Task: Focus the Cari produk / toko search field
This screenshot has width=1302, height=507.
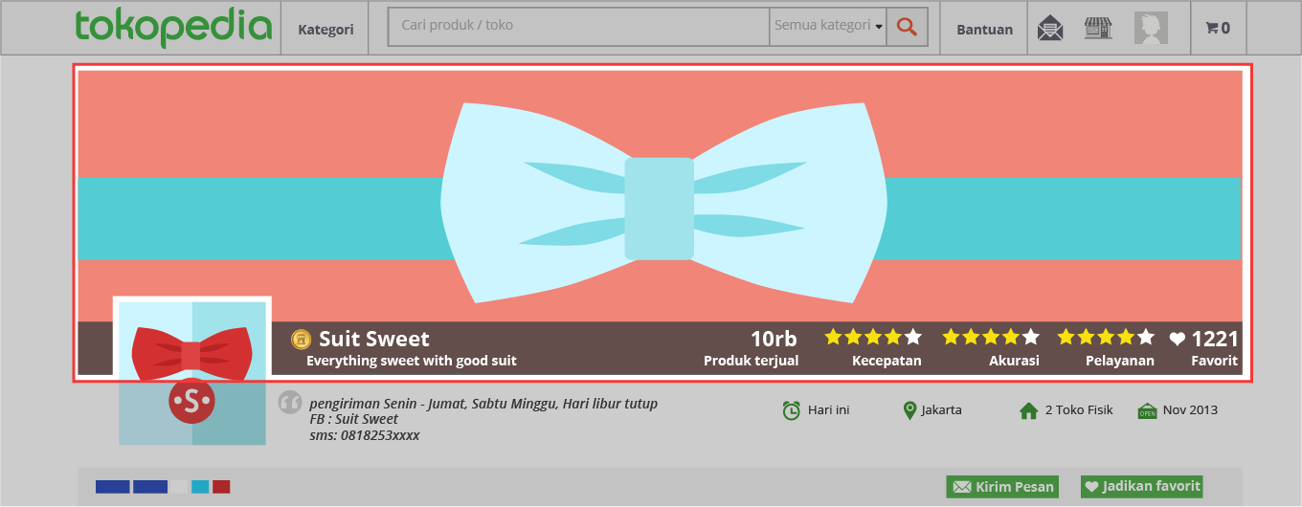Action: point(579,26)
